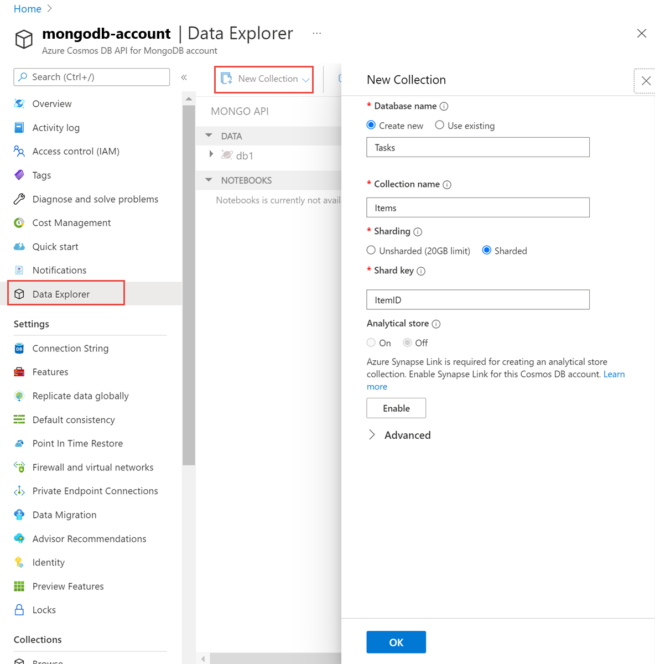The image size is (655, 664).
Task: Click the New Collection document icon
Action: tap(226, 79)
